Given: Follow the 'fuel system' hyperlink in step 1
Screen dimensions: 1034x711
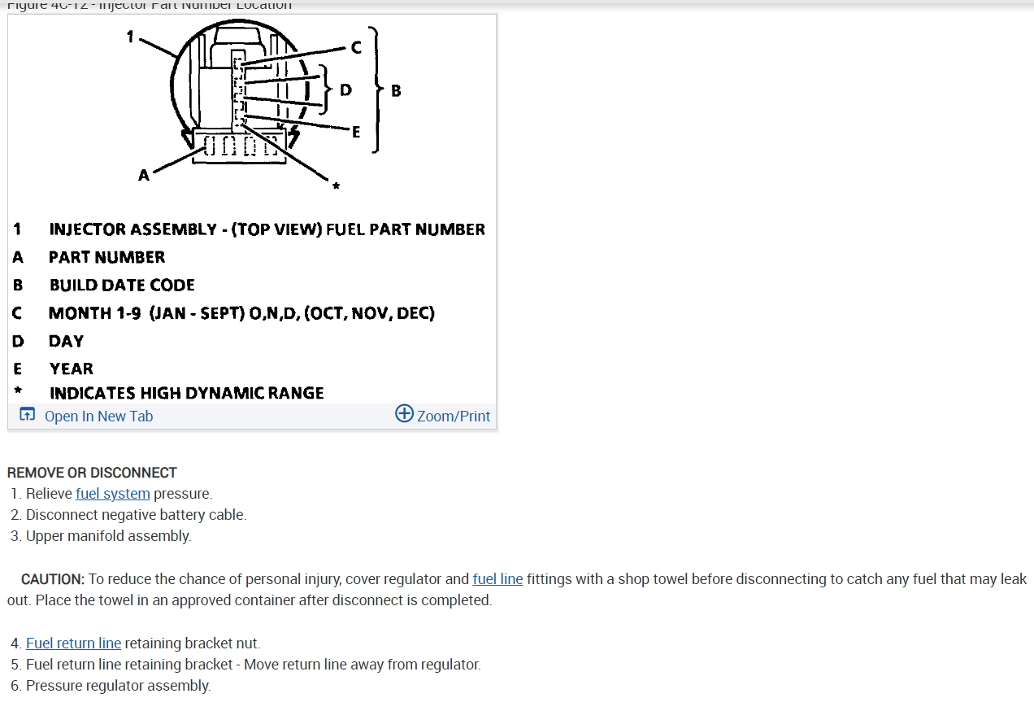Looking at the screenshot, I should coord(112,494).
